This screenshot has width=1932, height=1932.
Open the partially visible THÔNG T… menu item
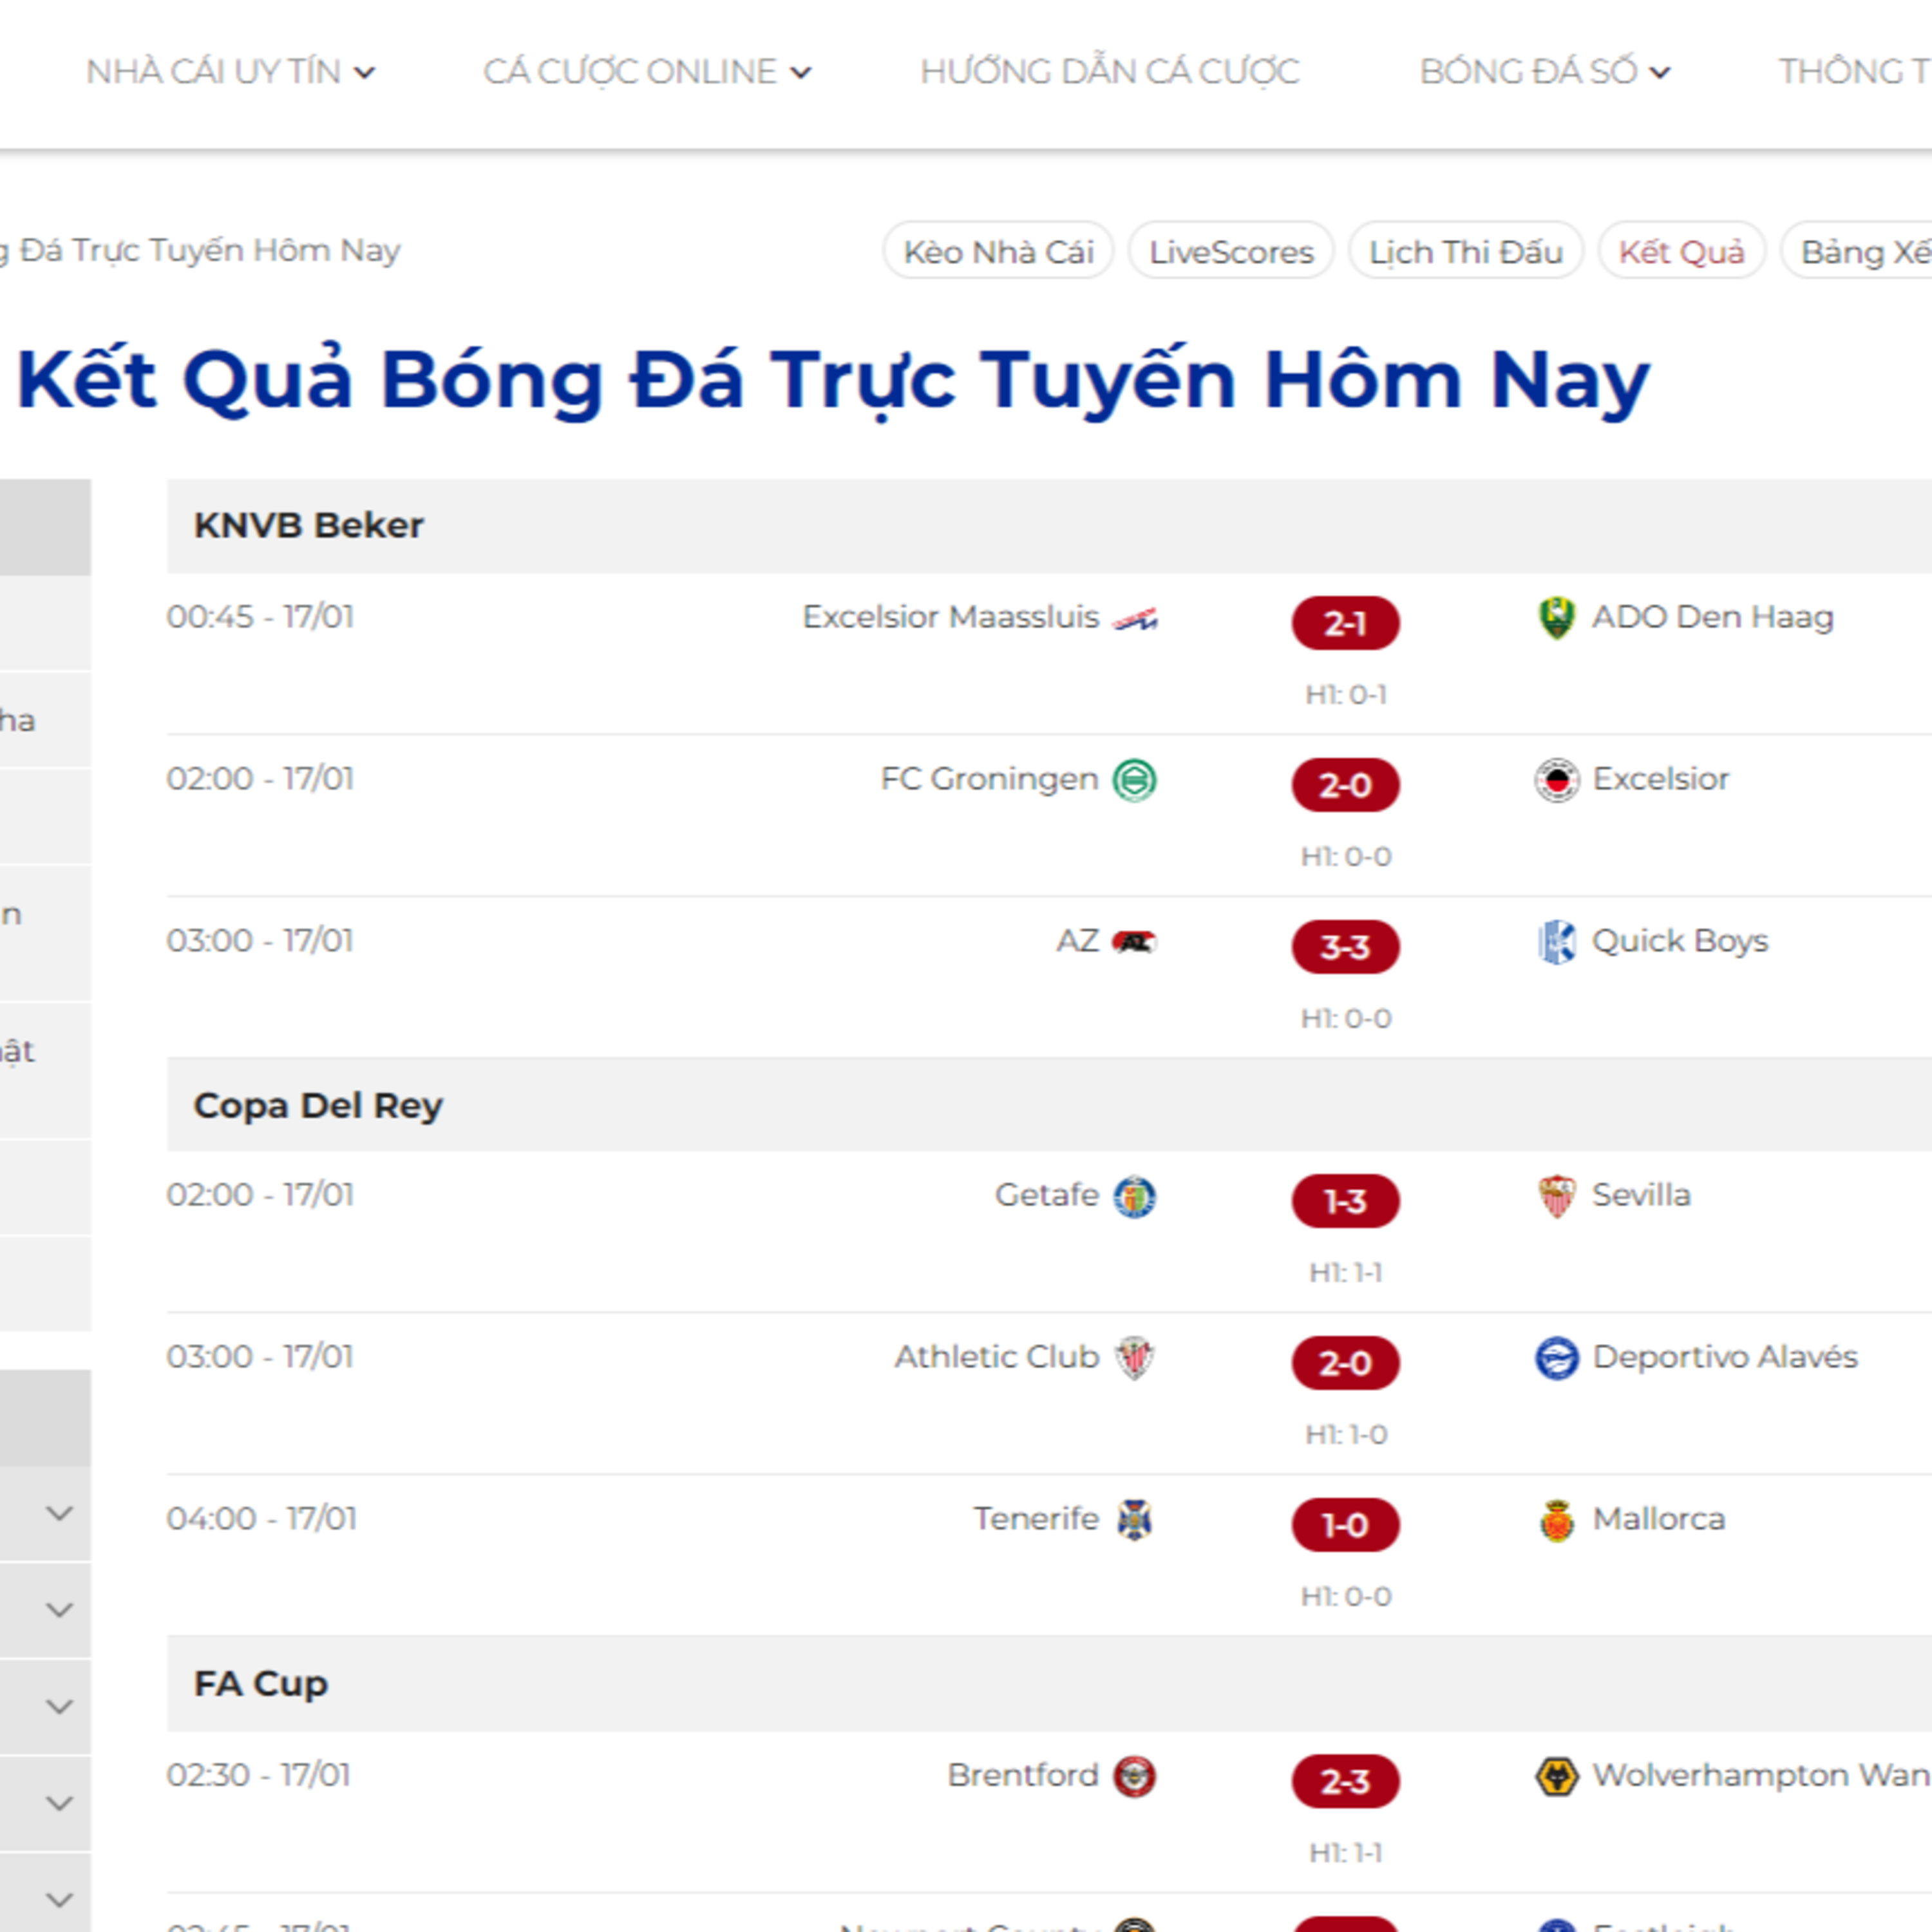click(x=1854, y=72)
